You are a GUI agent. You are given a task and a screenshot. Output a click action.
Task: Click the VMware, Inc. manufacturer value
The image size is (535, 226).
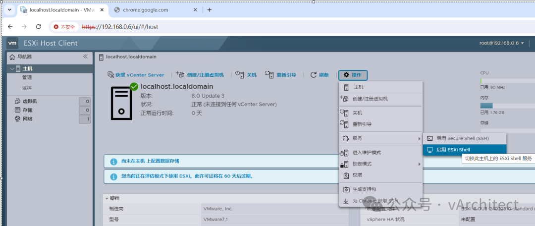point(218,209)
